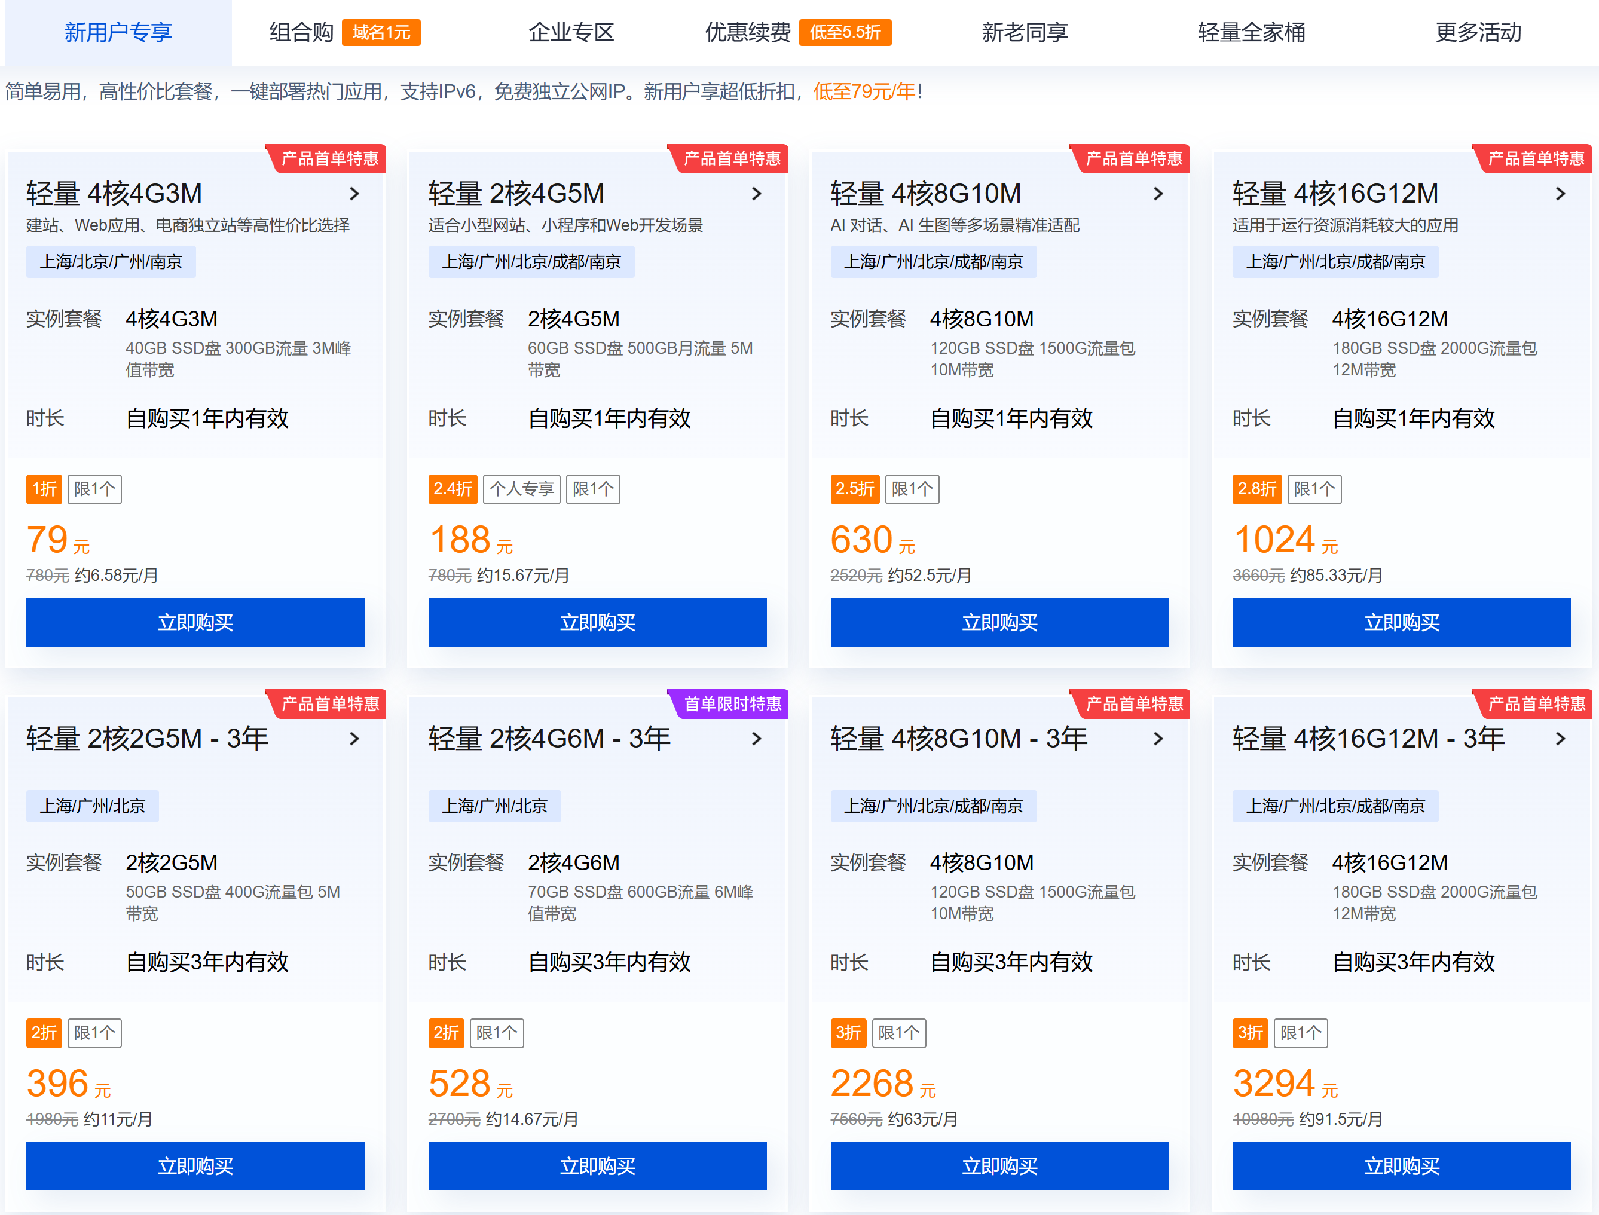This screenshot has width=1599, height=1215.
Task: Buy the 2268元 three-year plan
Action: pyautogui.click(x=999, y=1167)
